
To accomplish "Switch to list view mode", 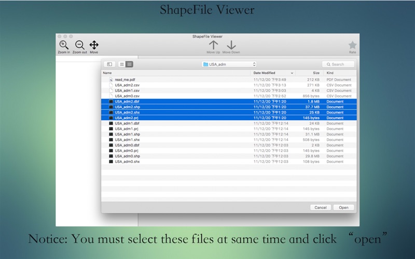I will 129,64.
